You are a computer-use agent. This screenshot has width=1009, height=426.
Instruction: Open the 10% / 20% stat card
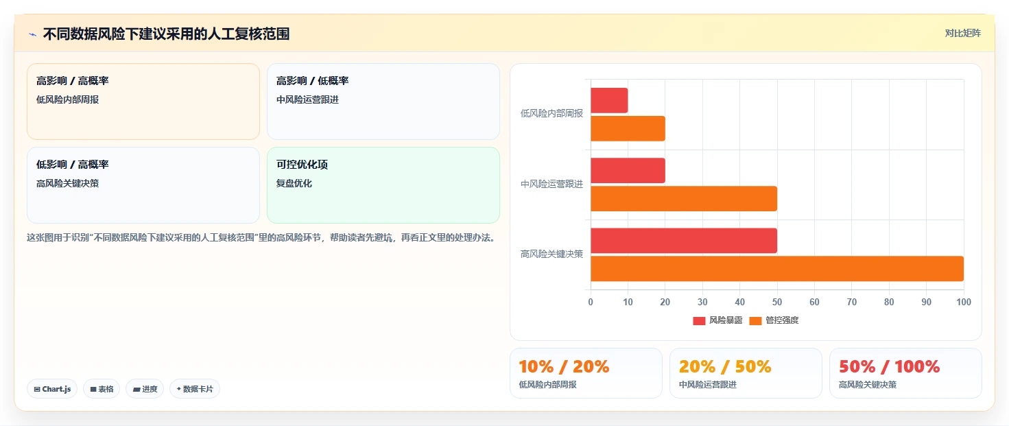(x=586, y=373)
